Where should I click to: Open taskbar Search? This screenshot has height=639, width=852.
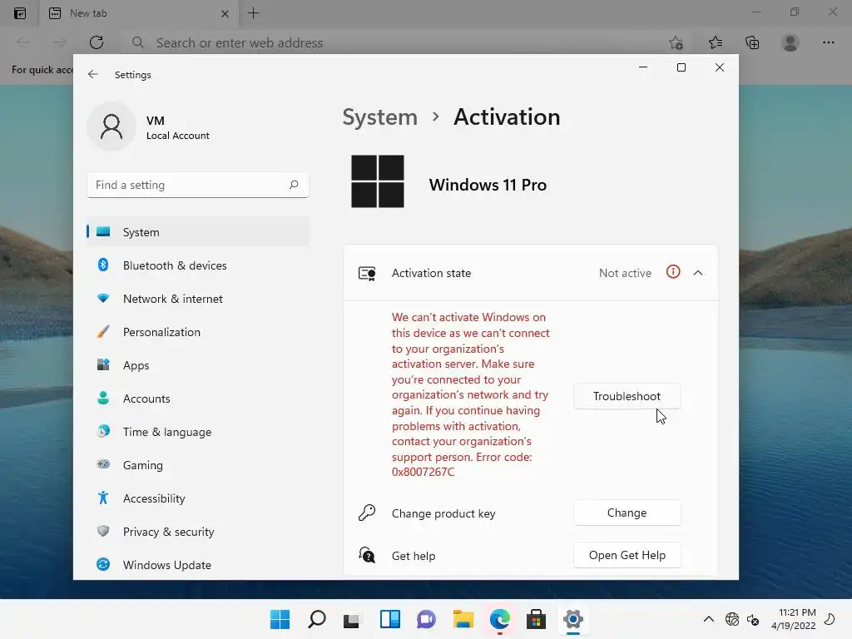pos(317,619)
